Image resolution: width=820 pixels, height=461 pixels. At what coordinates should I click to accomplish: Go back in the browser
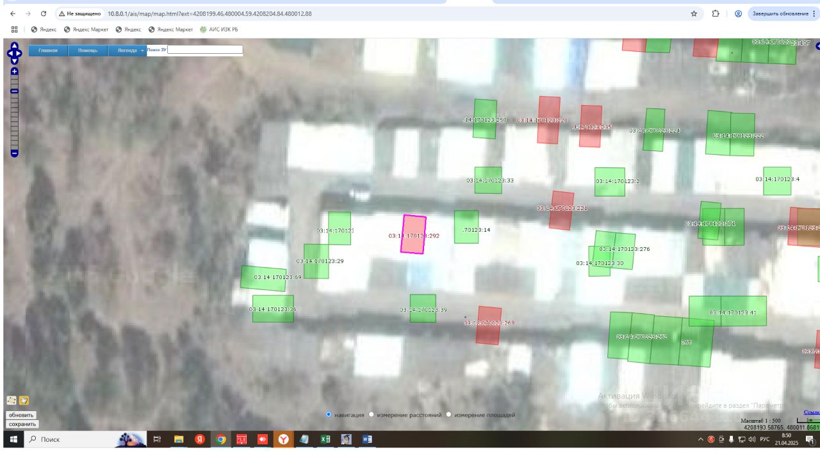(13, 13)
